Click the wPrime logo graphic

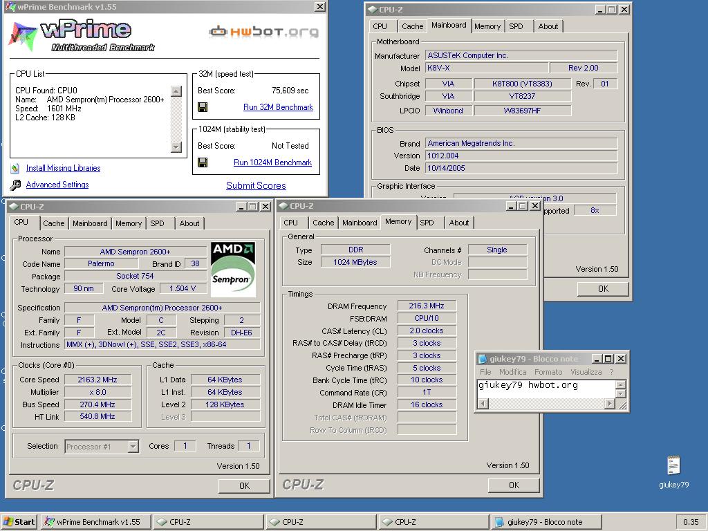(82, 36)
